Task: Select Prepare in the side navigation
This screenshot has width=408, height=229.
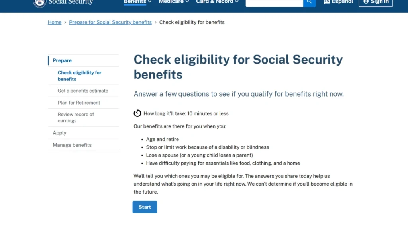Action: 62,60
